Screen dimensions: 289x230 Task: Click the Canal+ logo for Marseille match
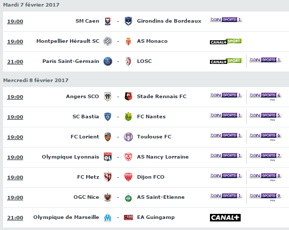pyautogui.click(x=225, y=217)
